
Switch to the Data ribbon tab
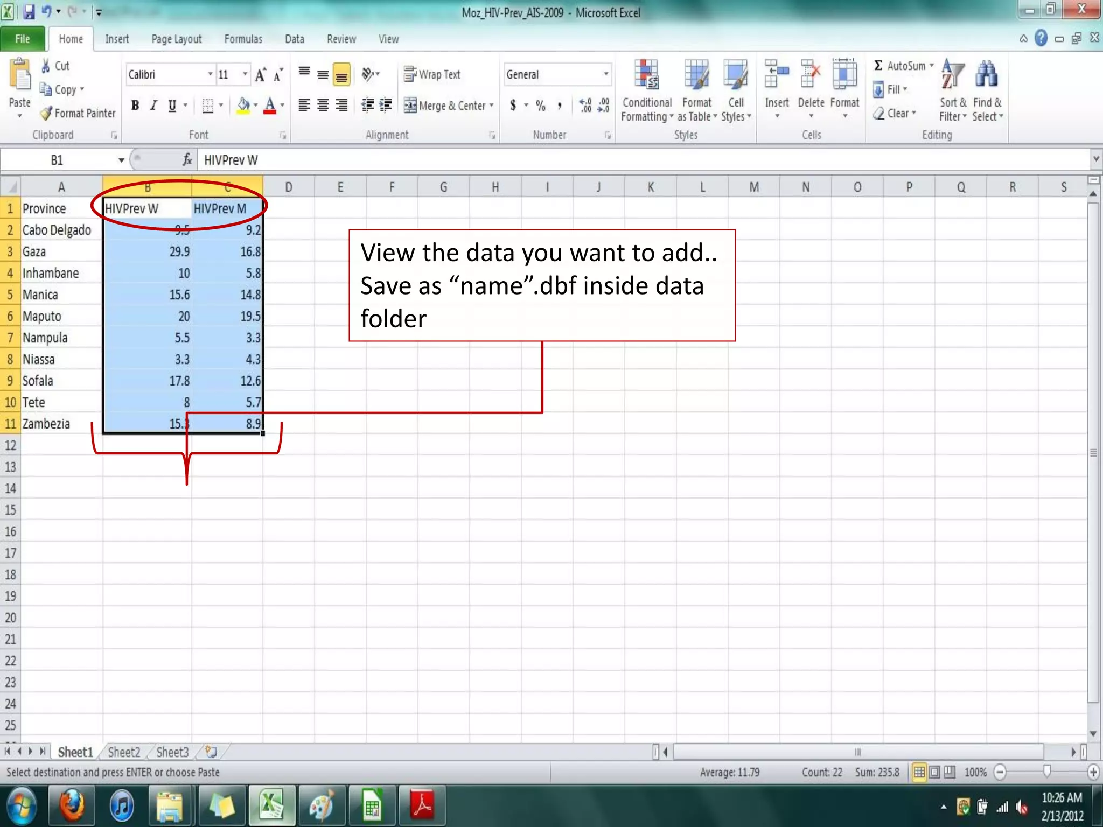pyautogui.click(x=295, y=39)
